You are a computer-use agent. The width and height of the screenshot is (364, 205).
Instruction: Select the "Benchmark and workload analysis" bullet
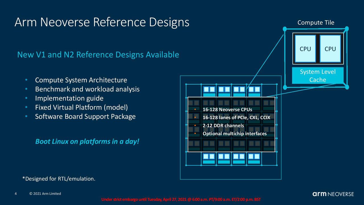[x=87, y=89]
